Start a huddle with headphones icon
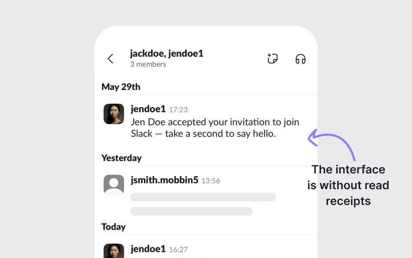The image size is (412, 258). pos(300,59)
